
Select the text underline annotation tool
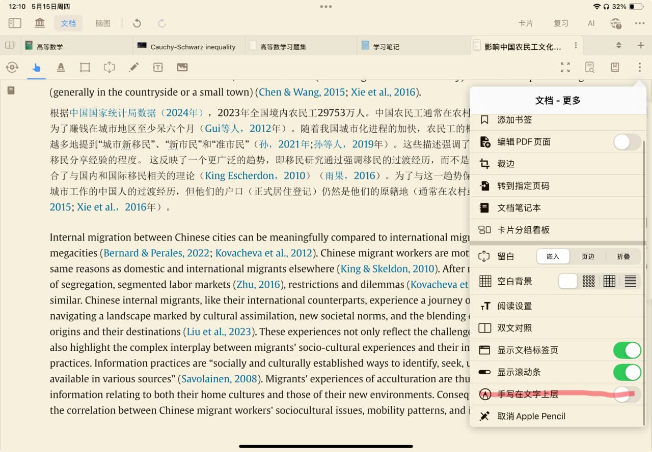(61, 67)
